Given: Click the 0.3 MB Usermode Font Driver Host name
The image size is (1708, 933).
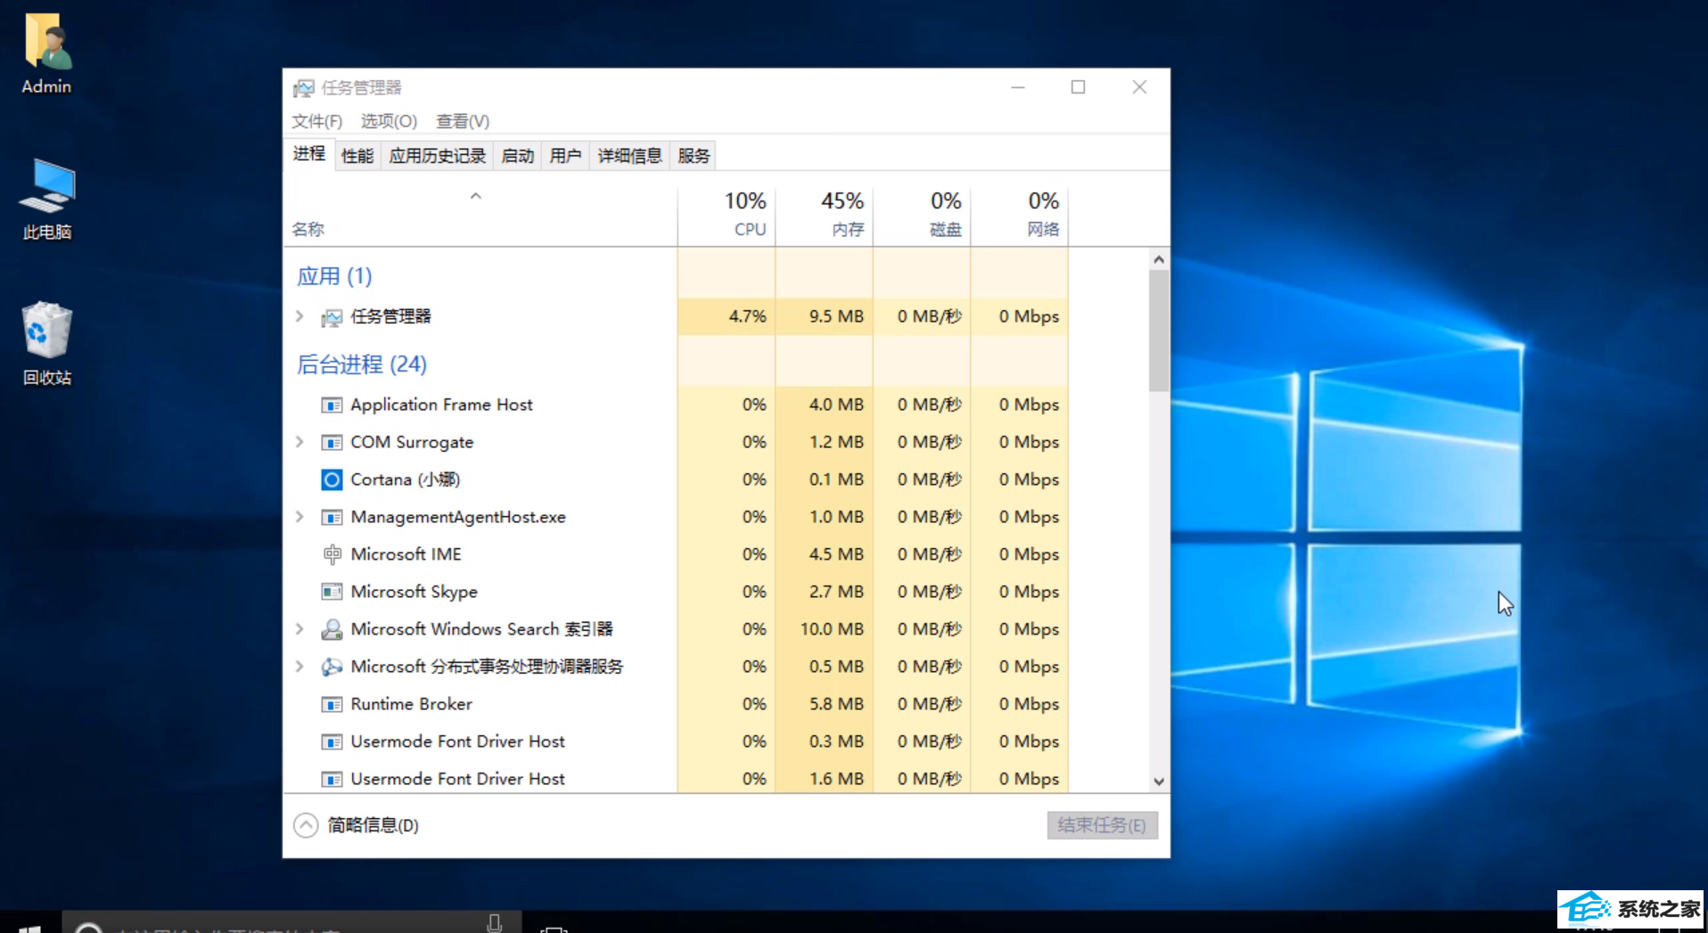Looking at the screenshot, I should click(x=457, y=741).
